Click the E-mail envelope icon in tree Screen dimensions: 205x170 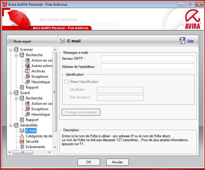click(x=22, y=130)
